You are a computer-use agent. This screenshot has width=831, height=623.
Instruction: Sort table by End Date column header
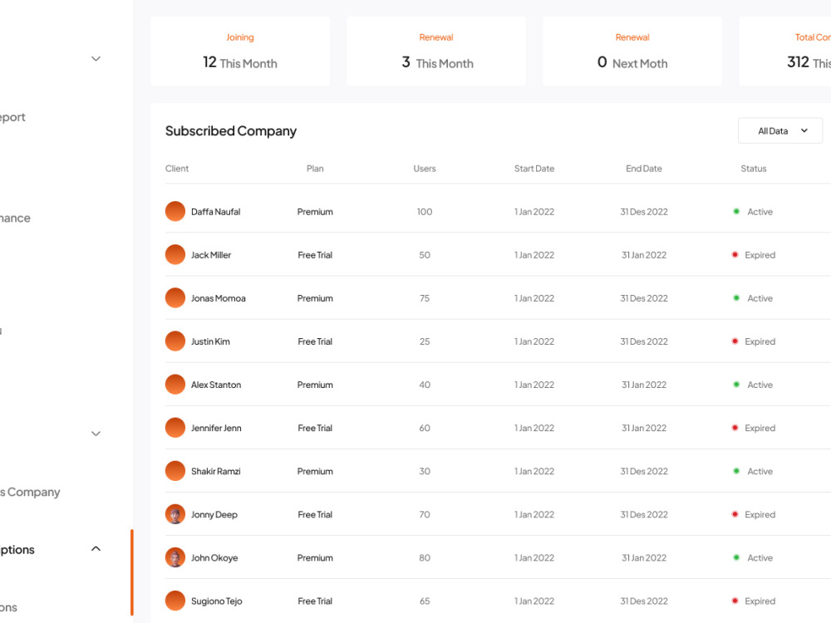tap(644, 169)
